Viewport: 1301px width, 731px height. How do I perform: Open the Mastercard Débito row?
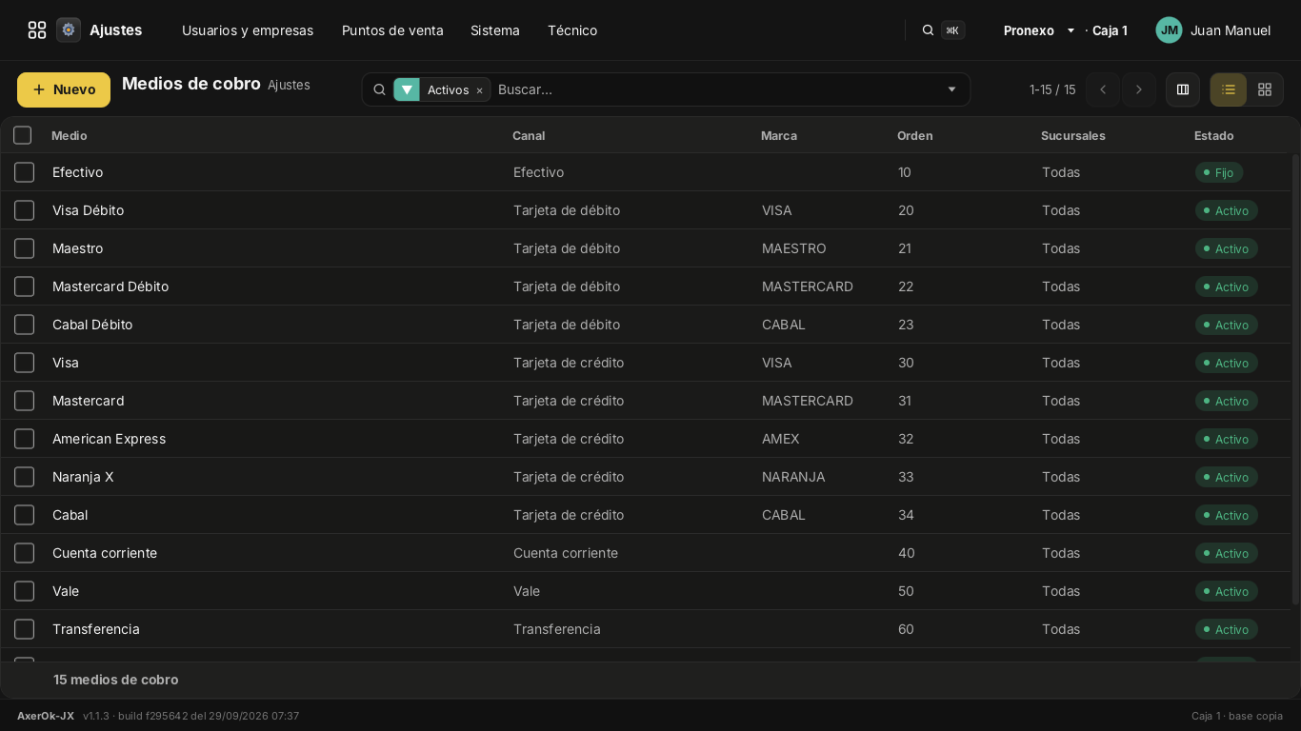646,286
